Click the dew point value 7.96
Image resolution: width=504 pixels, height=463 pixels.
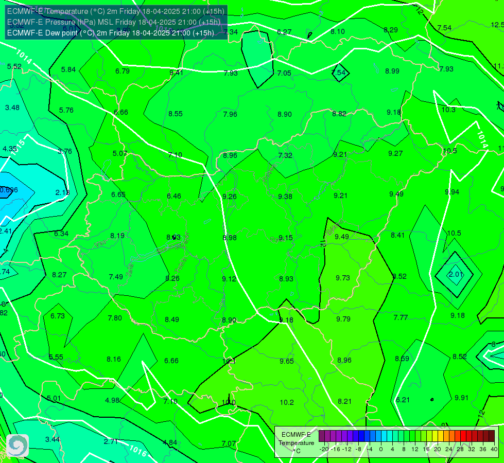coord(230,114)
